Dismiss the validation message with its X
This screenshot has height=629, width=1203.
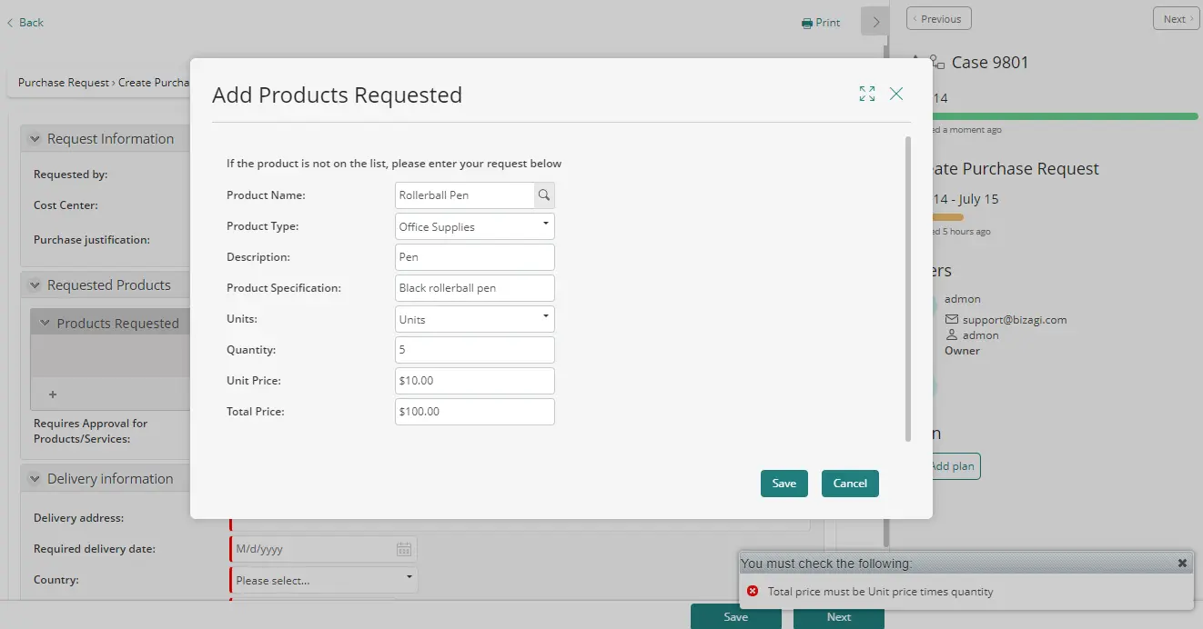point(1182,564)
